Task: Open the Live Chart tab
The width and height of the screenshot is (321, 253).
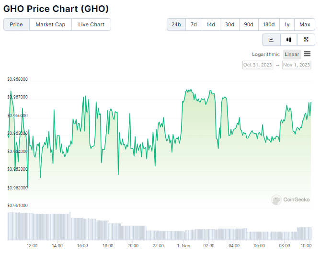Action: 92,24
